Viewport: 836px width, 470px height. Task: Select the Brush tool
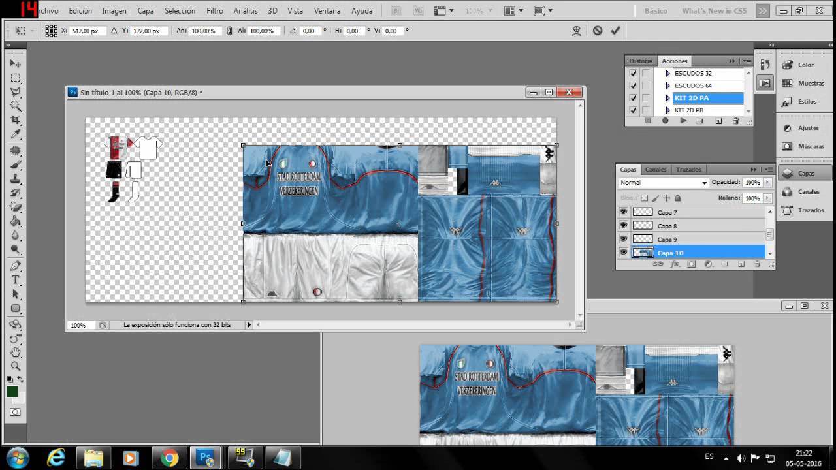(x=16, y=164)
